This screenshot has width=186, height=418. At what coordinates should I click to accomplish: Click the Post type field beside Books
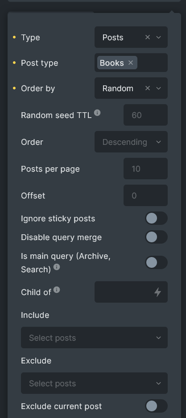(152, 63)
